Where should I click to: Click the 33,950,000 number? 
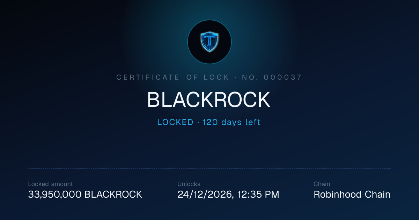pos(55,195)
